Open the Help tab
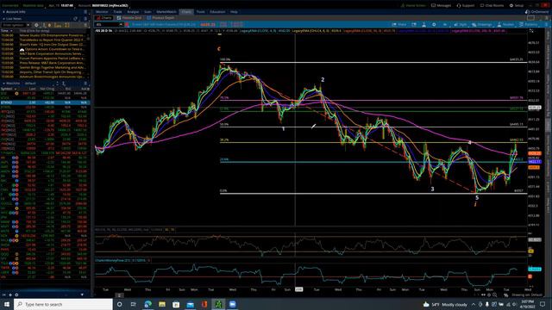This screenshot has width=552, height=310. click(234, 11)
